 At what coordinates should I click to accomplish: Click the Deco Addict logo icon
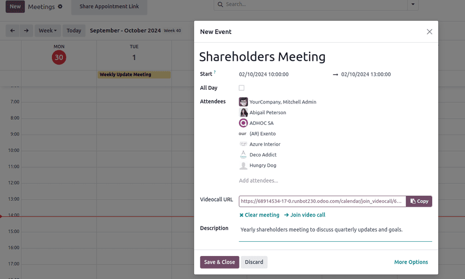coord(243,155)
